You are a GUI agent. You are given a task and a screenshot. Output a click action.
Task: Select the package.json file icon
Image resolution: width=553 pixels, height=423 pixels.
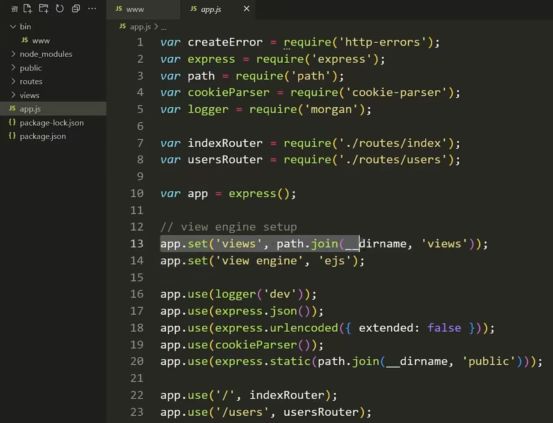tap(12, 136)
